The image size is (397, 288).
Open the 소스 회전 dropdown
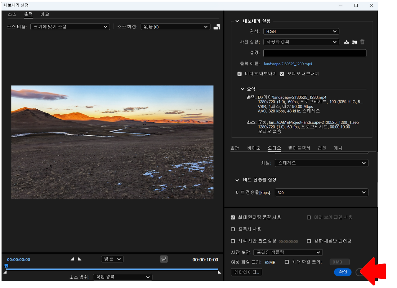click(176, 27)
